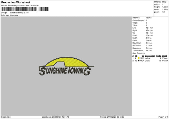169x119 pixels.
Task: Click the Min Stitch value "0.3 mm"
Action: (x=149, y=45)
